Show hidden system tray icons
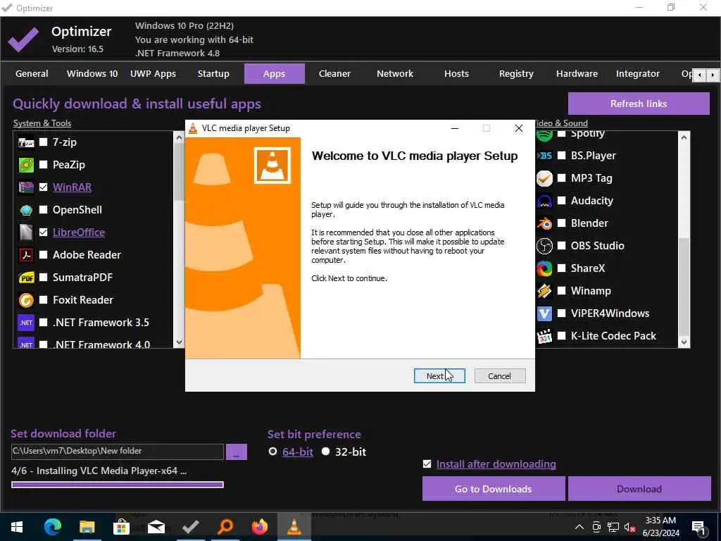 [579, 527]
